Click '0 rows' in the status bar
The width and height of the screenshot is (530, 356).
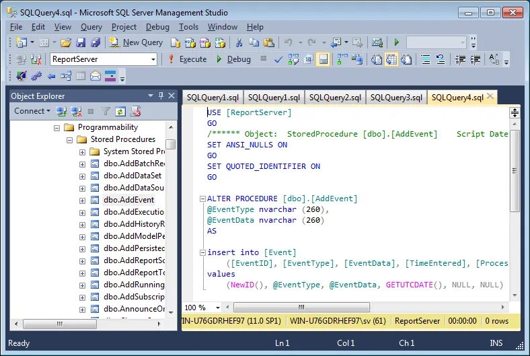coord(496,321)
